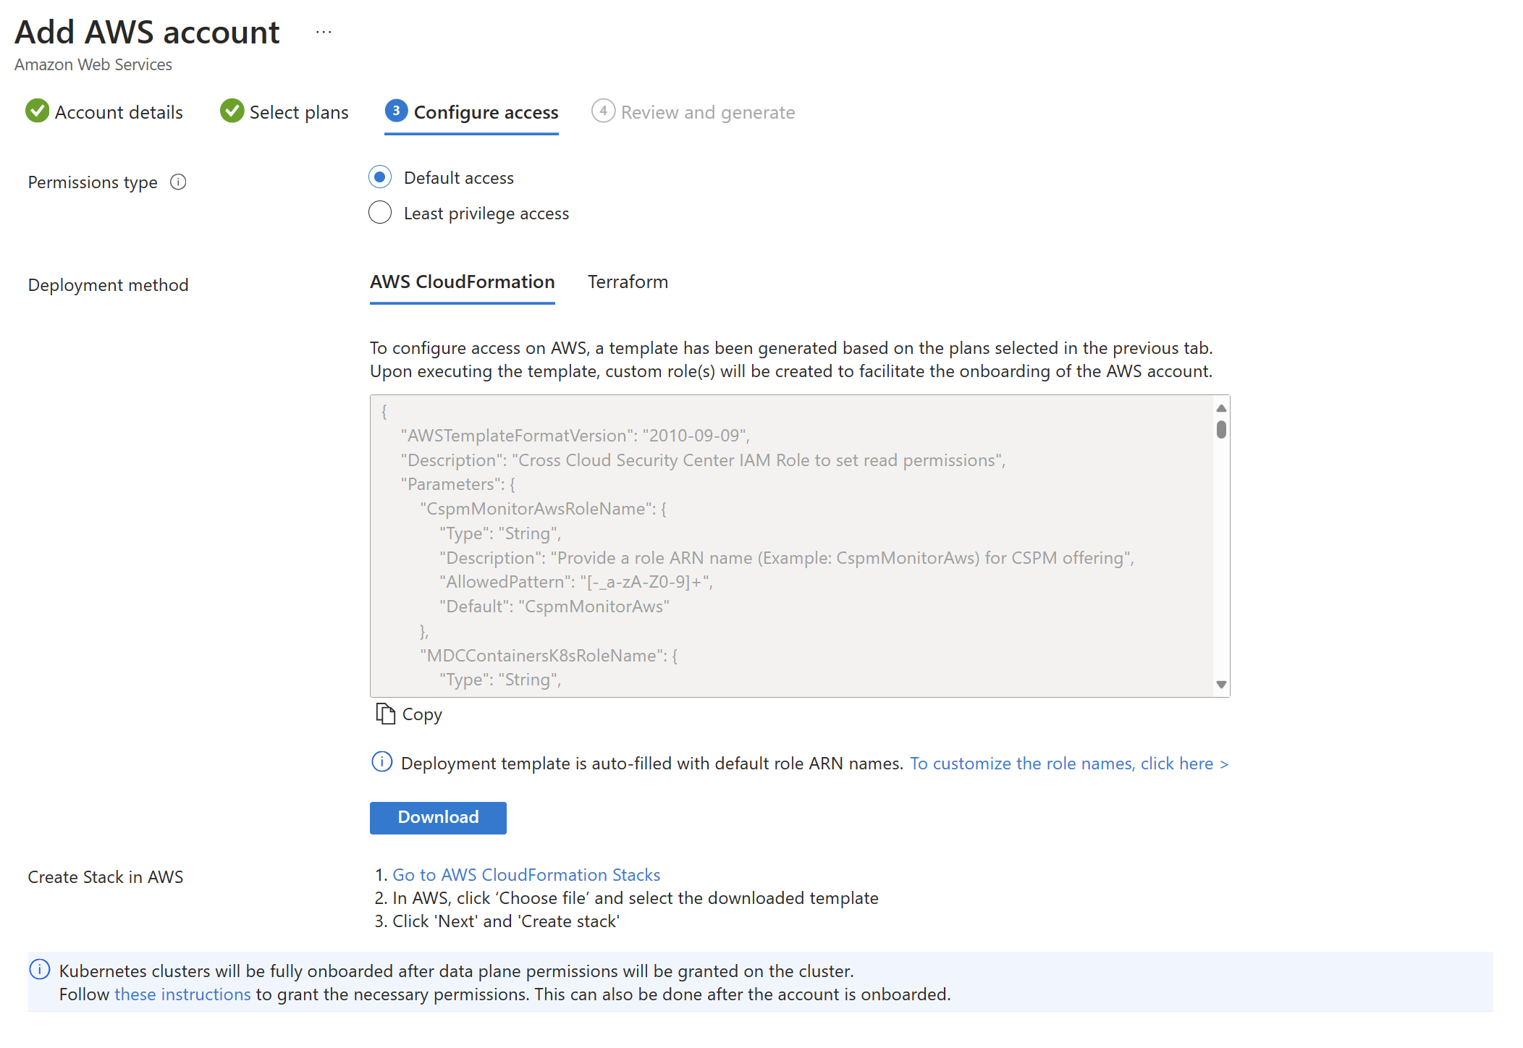The width and height of the screenshot is (1523, 1048).
Task: Click the Select plans green checkmark icon
Action: [x=232, y=111]
